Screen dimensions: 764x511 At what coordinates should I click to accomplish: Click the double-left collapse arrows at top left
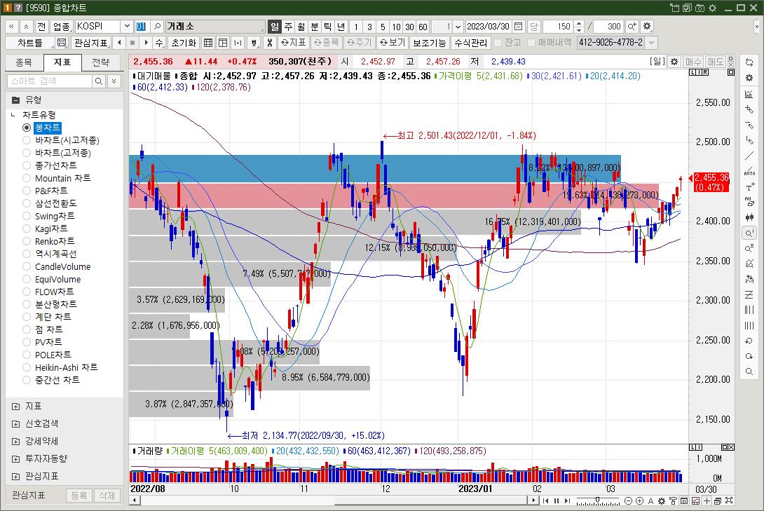click(11, 27)
